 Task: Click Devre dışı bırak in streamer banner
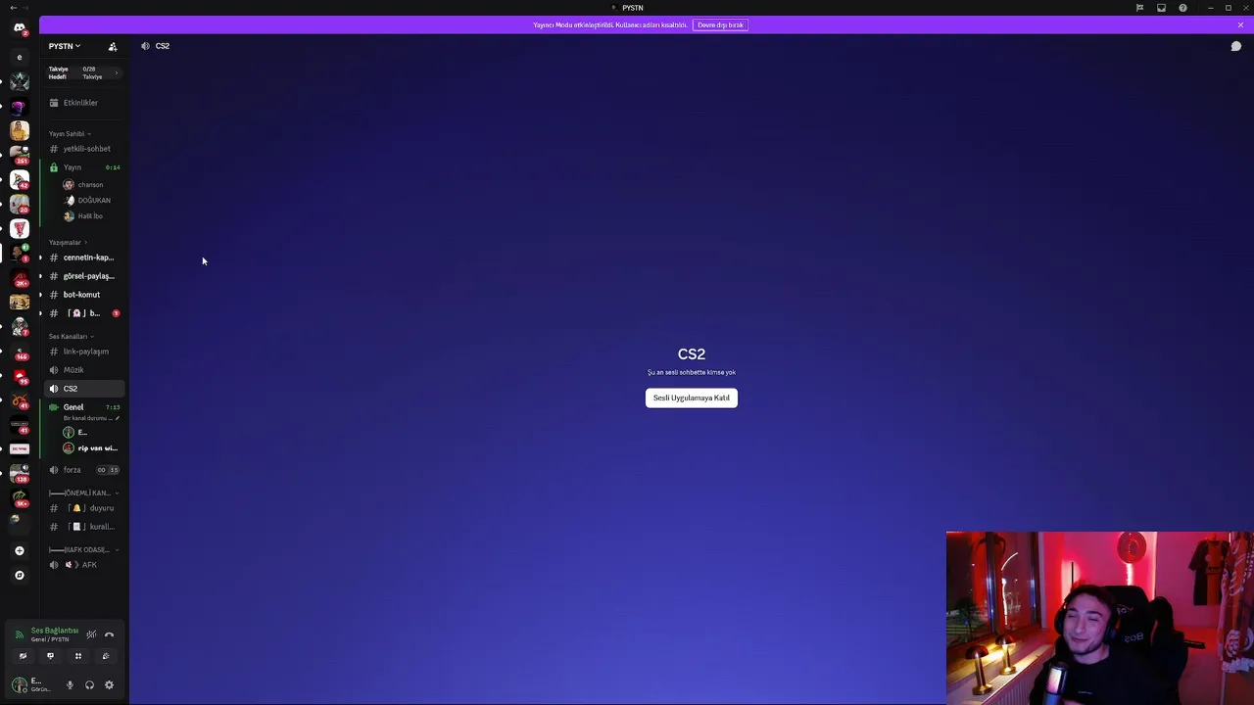[720, 25]
